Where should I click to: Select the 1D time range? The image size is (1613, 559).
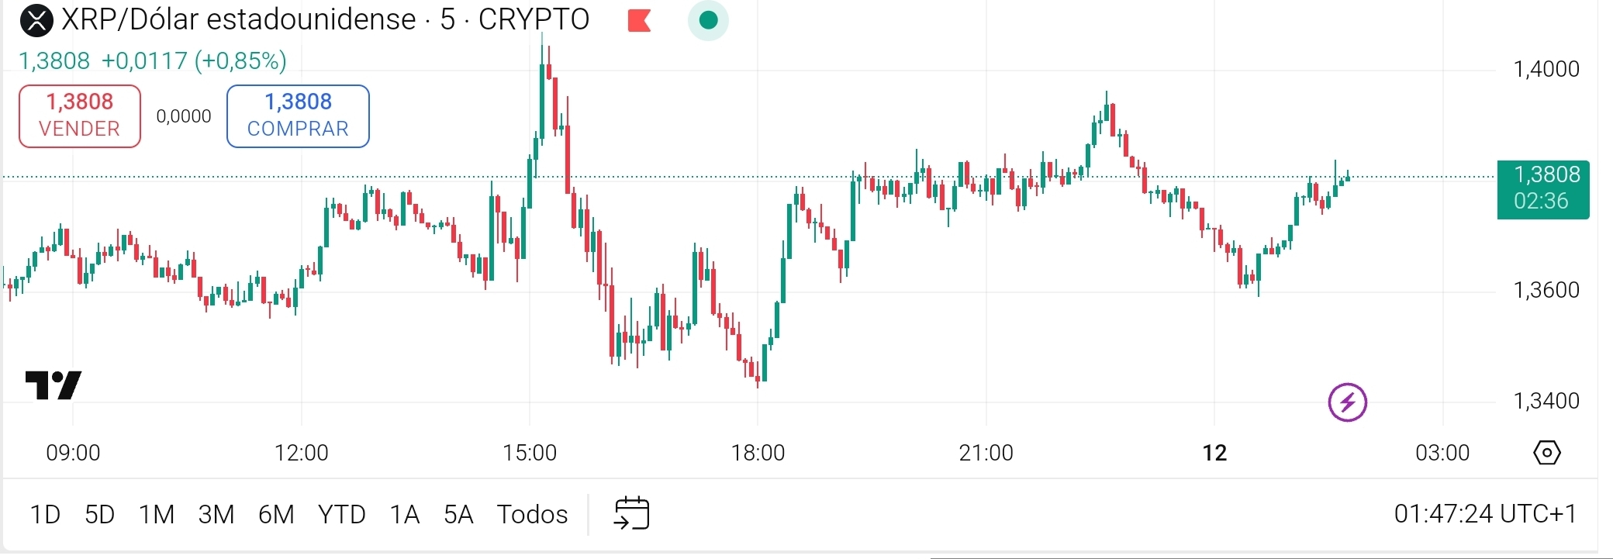tap(45, 514)
